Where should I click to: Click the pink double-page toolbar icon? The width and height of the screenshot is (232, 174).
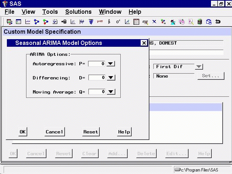click(x=182, y=22)
